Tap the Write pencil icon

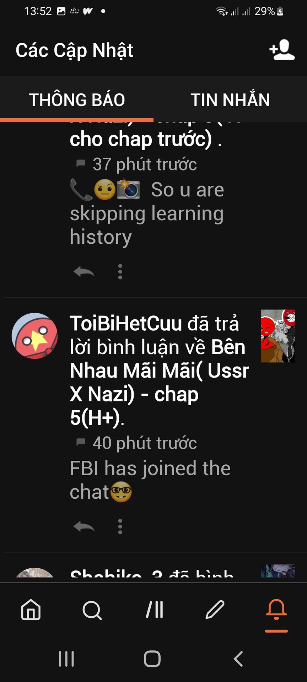[215, 610]
